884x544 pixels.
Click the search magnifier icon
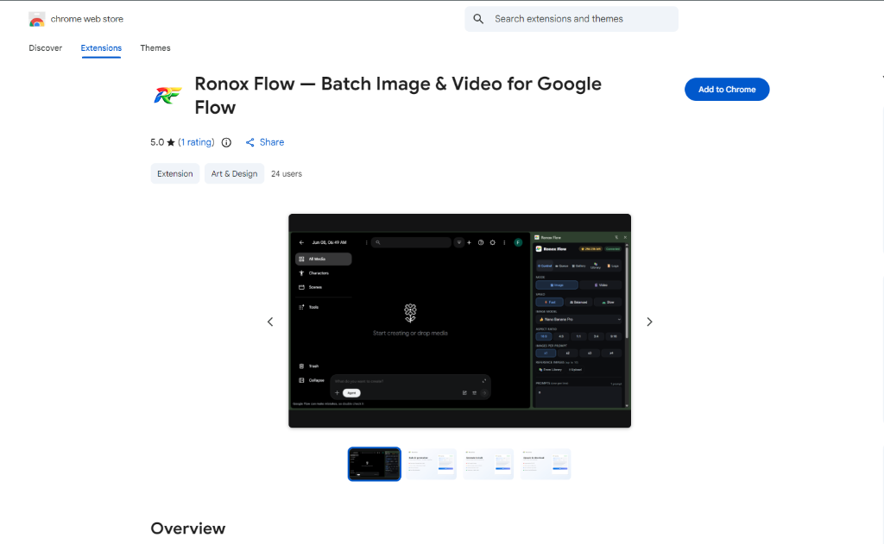pos(478,19)
